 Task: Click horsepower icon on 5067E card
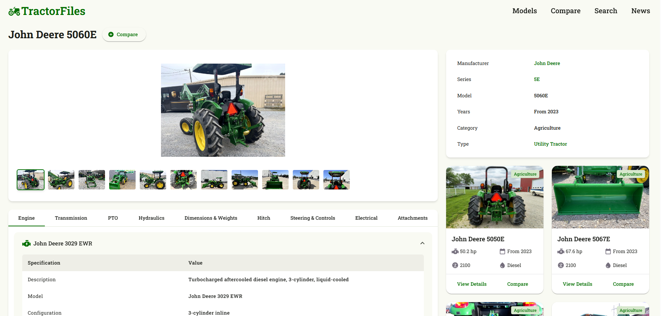point(561,251)
